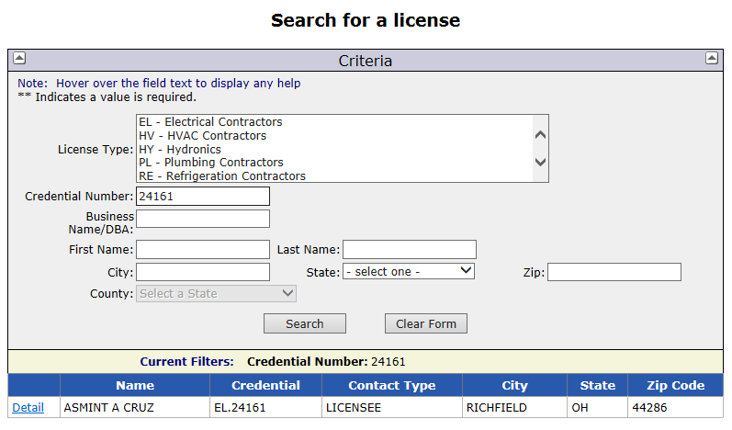Viewport: 732px width, 430px height.
Task: Click the Criteria panel title
Action: [x=365, y=61]
